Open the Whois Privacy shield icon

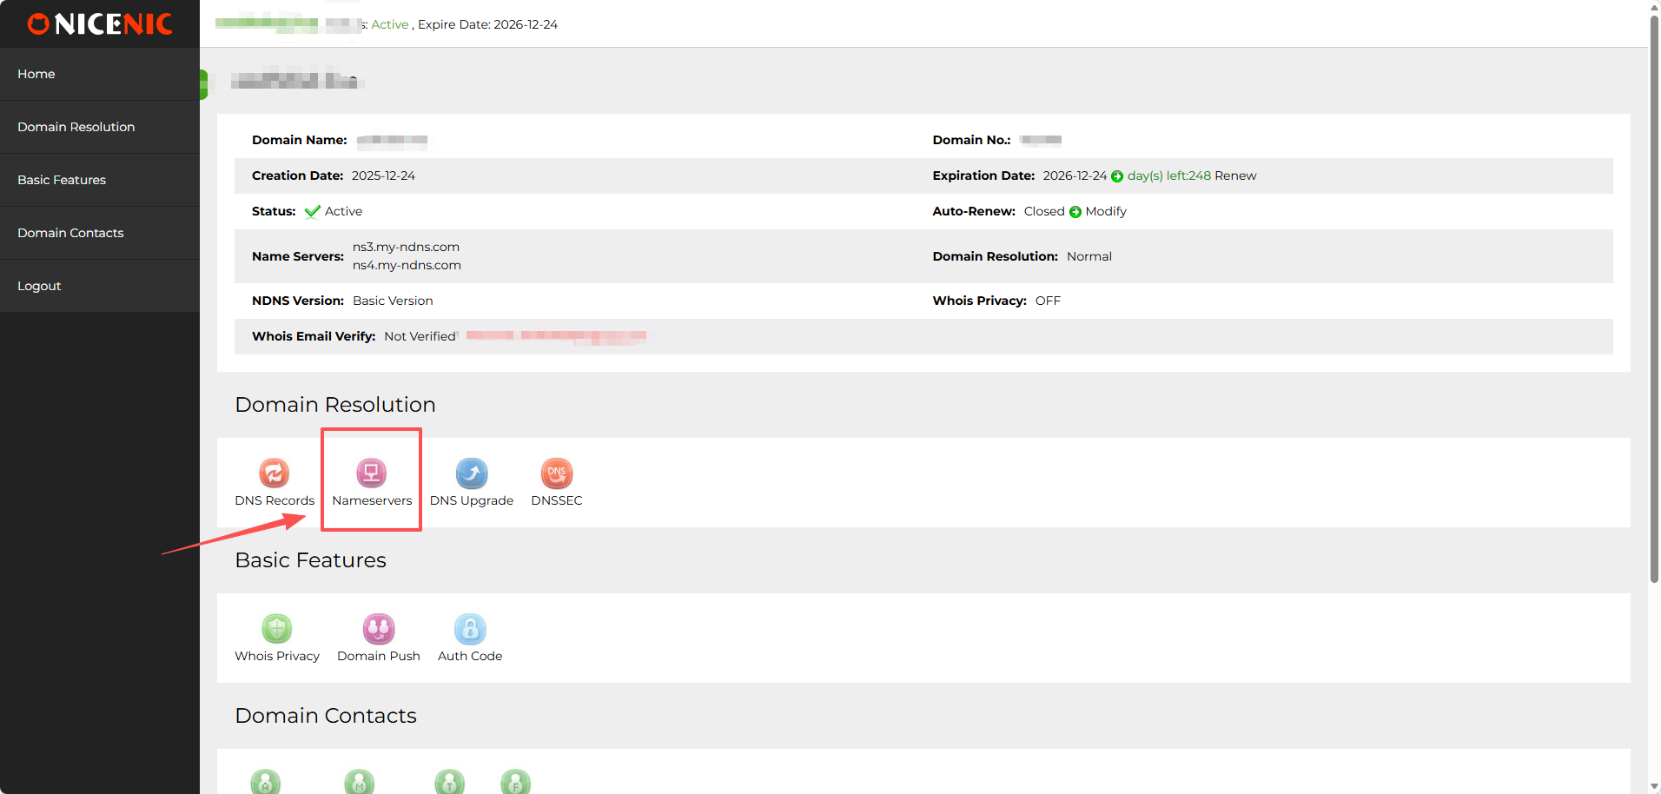[276, 629]
